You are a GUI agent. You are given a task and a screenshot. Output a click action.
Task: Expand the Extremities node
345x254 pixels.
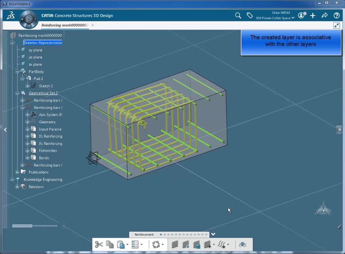click(x=27, y=151)
